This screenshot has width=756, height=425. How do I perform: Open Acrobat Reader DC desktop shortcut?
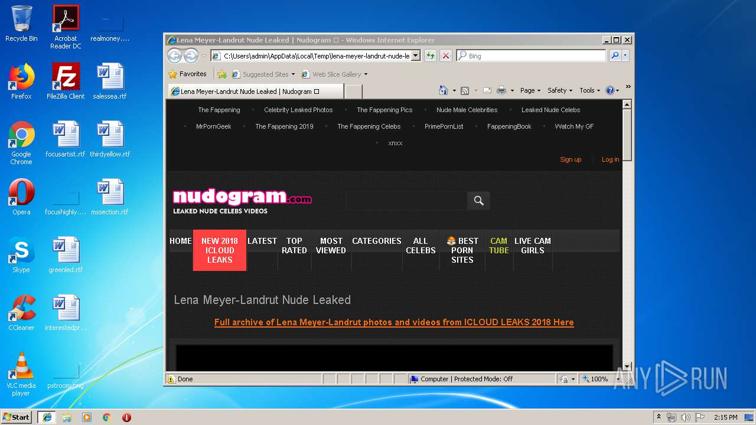tap(66, 27)
